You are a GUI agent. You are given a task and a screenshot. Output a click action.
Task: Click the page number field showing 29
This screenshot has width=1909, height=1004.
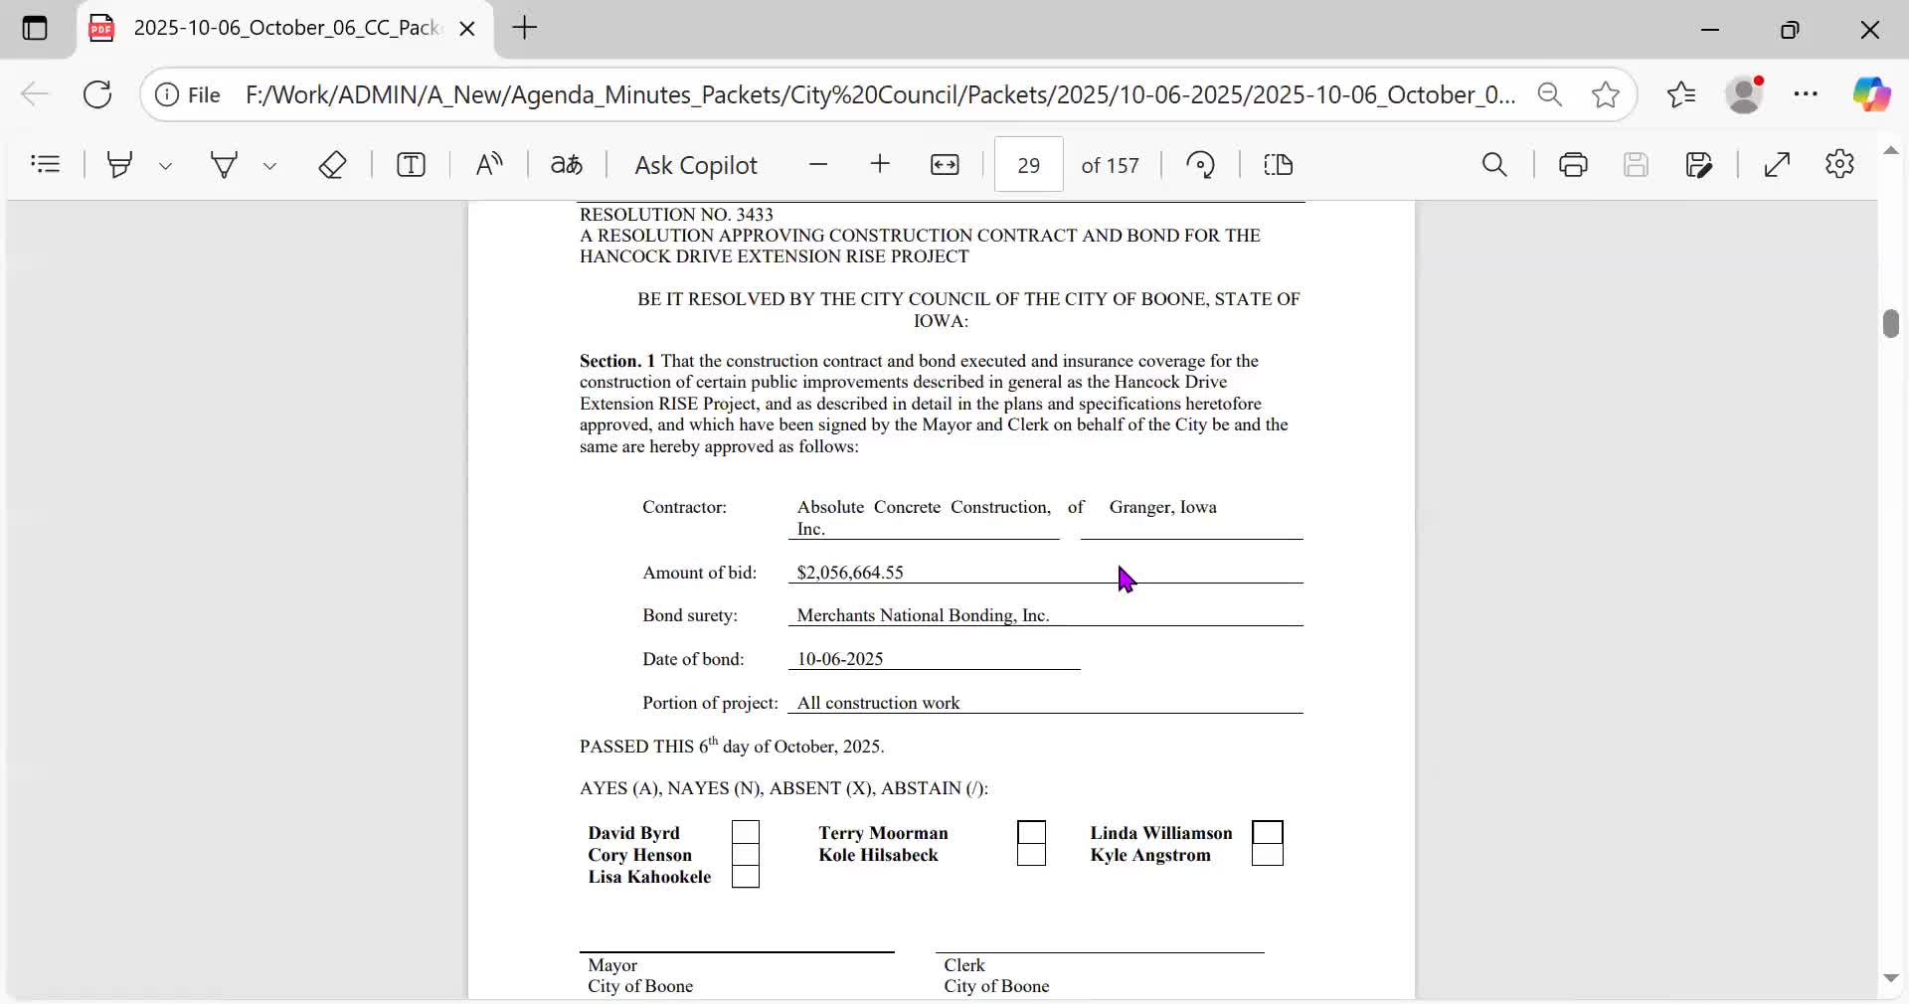pos(1028,165)
